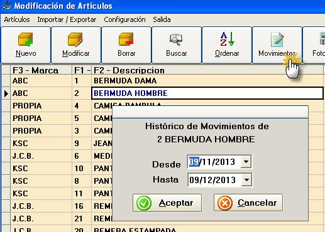Select the J.C.B. brand cell of row 21
Viewport: 325px width, 232px height.
[x=41, y=219]
